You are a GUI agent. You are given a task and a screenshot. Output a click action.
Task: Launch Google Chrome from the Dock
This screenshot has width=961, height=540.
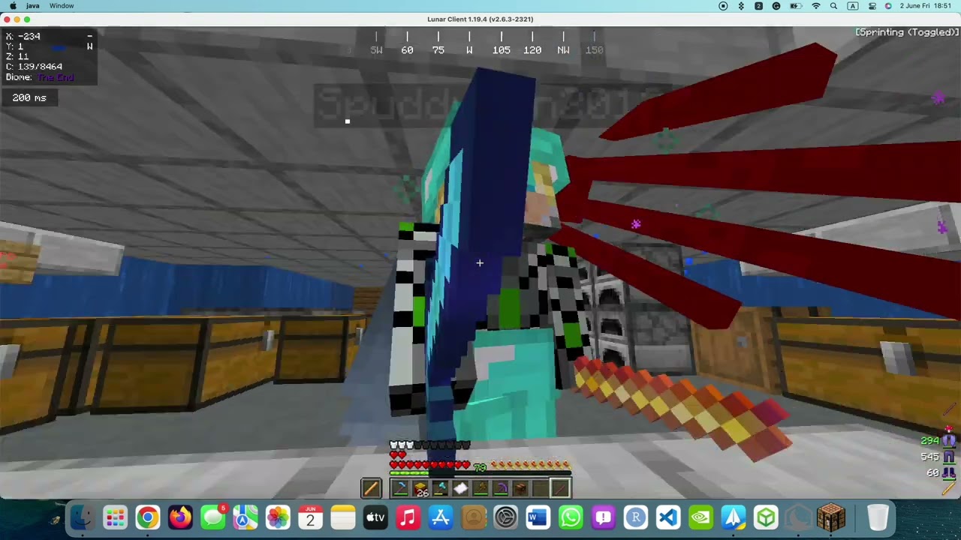coord(148,517)
